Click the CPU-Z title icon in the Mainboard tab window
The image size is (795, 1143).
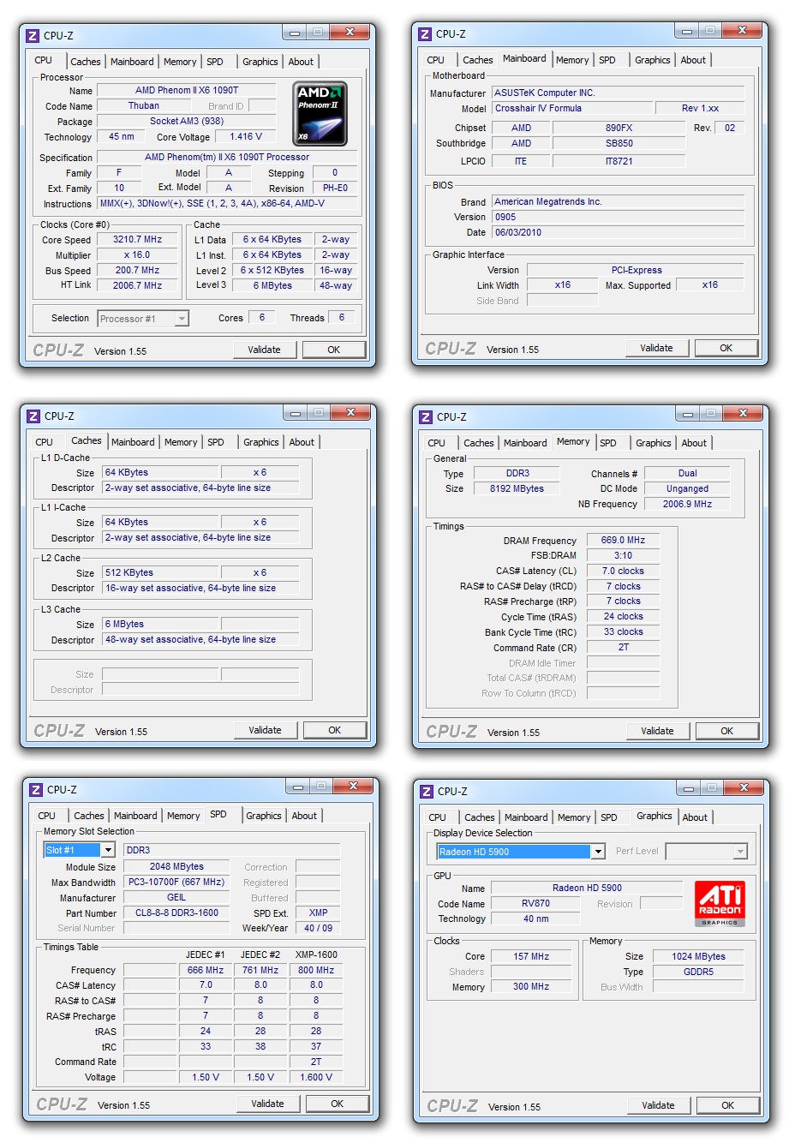tap(425, 33)
